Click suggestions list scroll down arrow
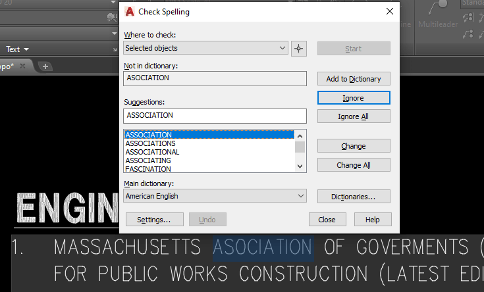Screen dimensions: 484x292 tap(300, 166)
